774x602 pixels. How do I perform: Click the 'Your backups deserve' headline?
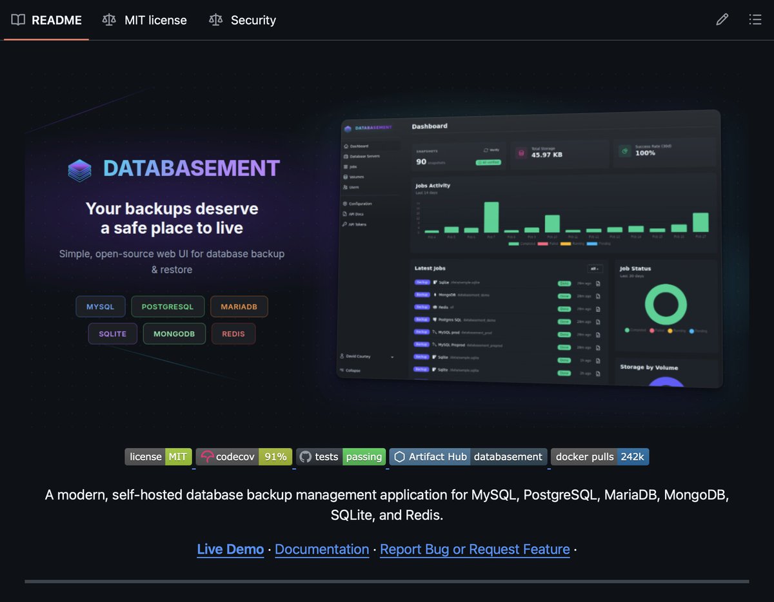[172, 209]
